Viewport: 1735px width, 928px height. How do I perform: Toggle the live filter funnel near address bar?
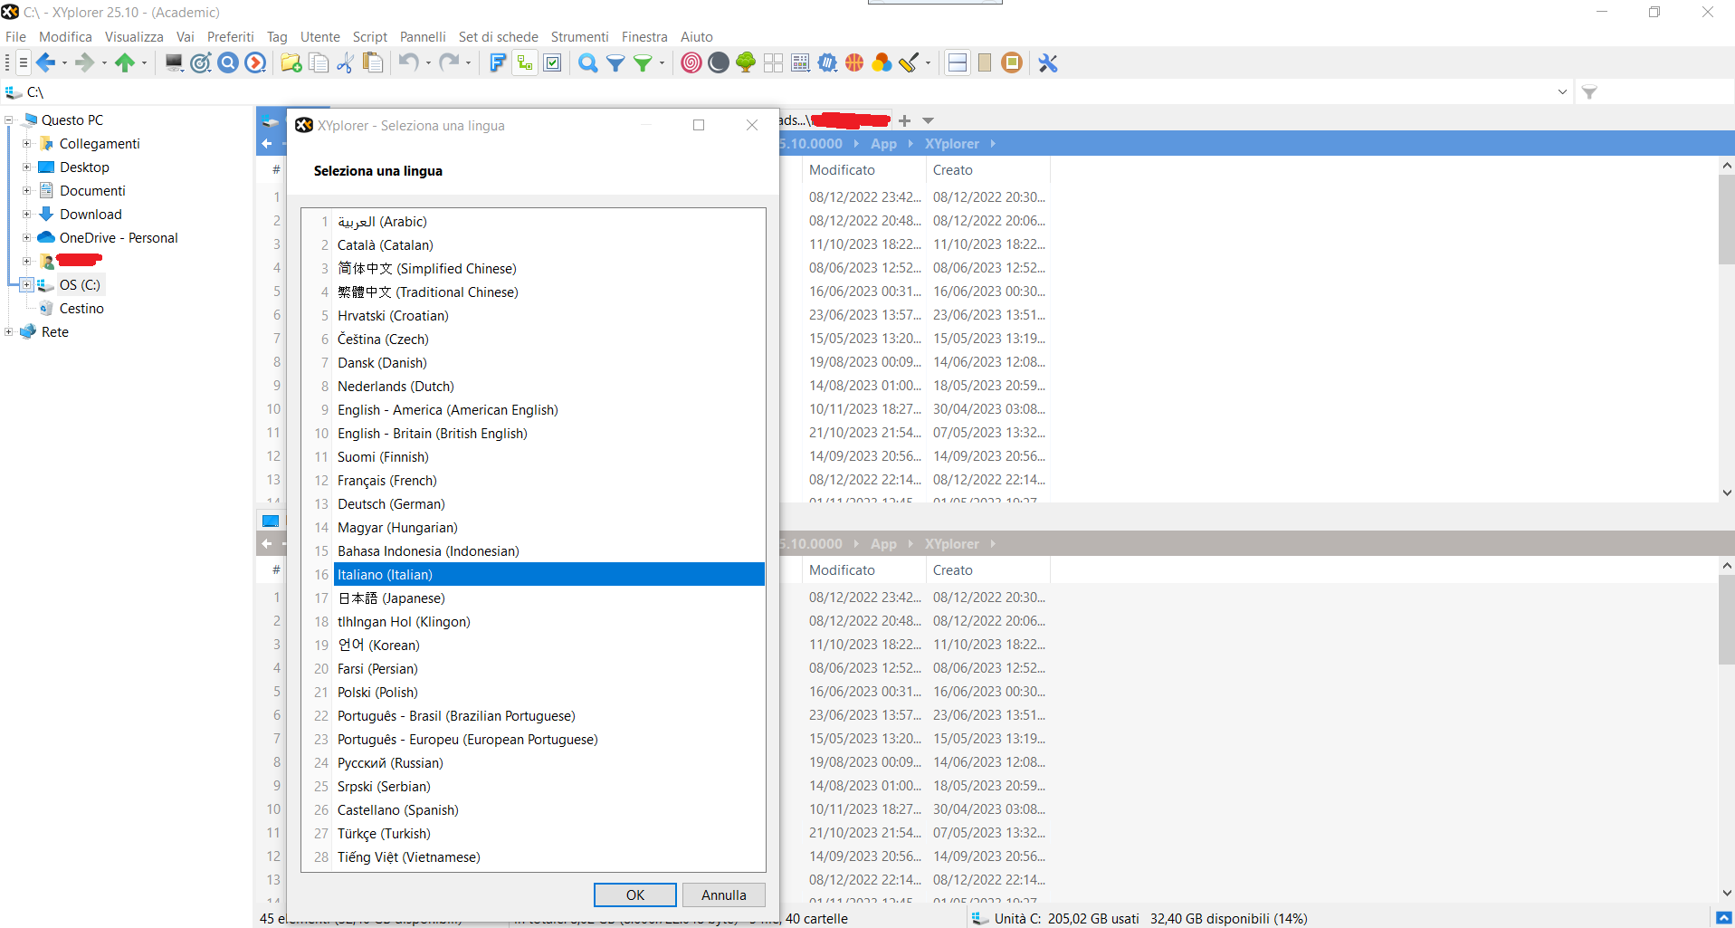click(1589, 92)
